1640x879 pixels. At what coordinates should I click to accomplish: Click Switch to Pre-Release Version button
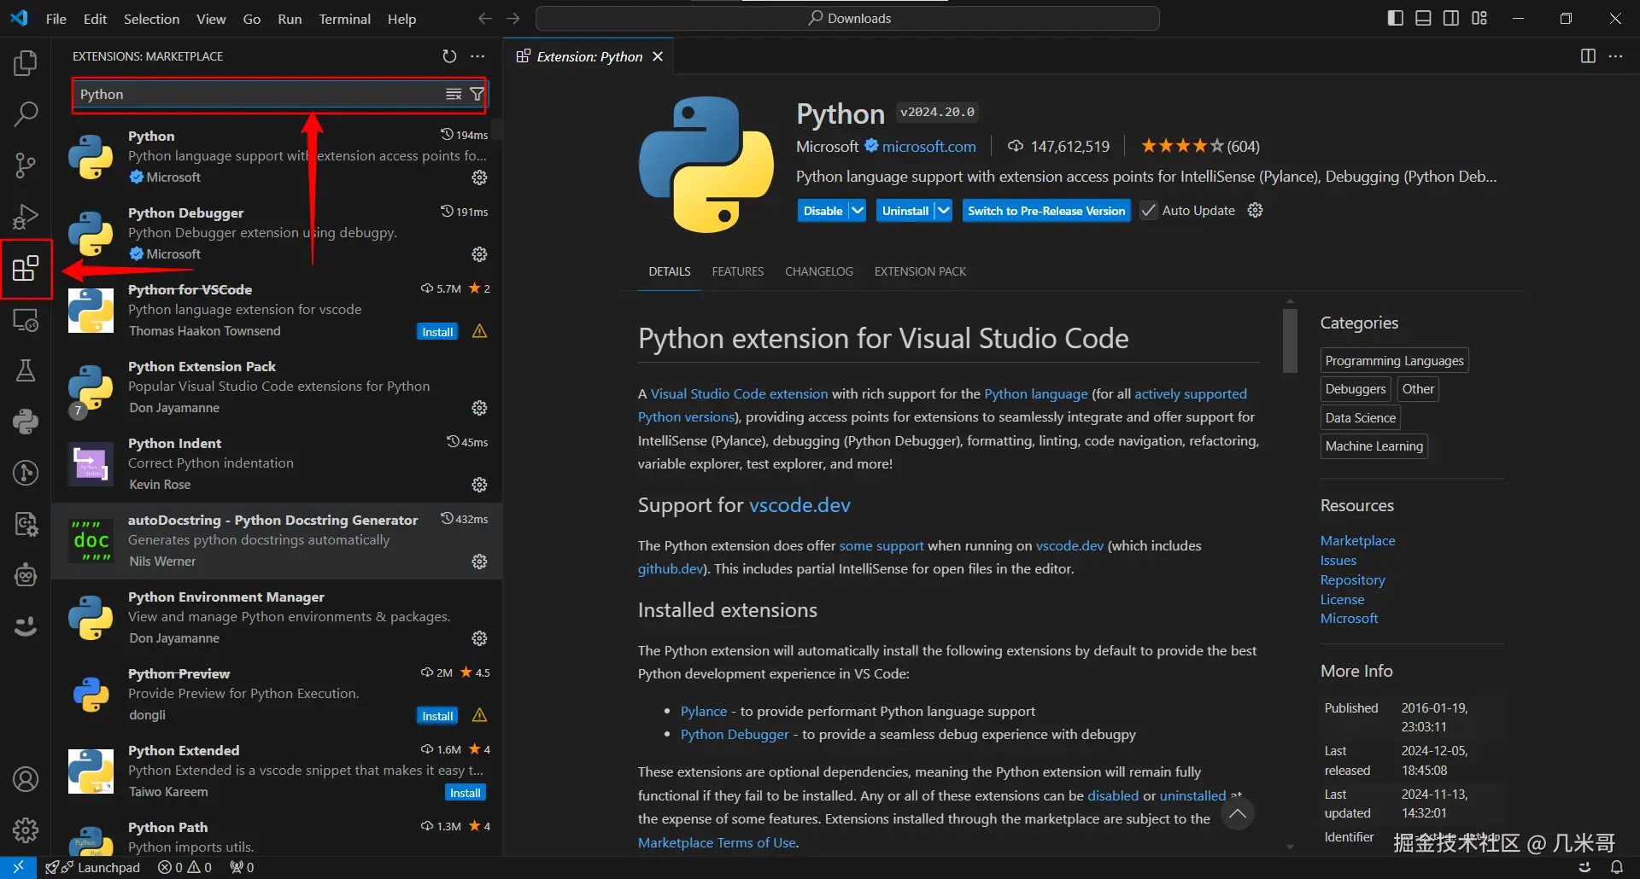1045,211
